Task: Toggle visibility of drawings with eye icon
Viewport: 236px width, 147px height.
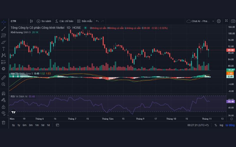Action: [4, 113]
